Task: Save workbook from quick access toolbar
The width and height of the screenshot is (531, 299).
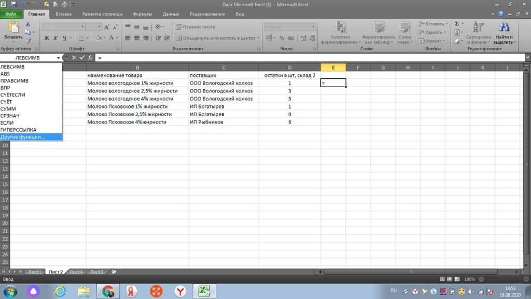Action: [13, 4]
